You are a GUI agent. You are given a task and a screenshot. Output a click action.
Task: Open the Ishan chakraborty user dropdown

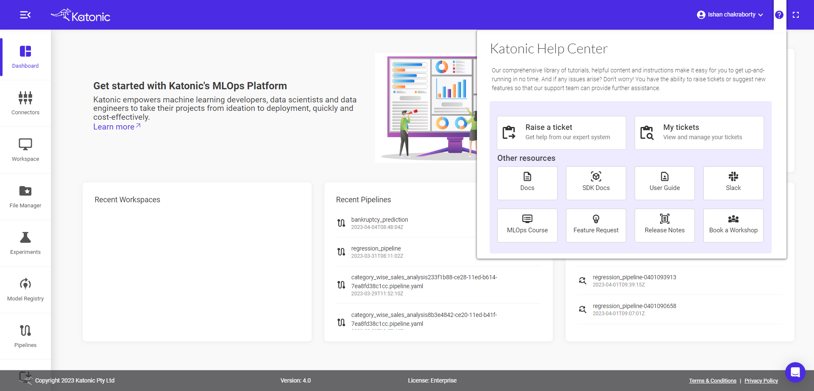pyautogui.click(x=730, y=15)
